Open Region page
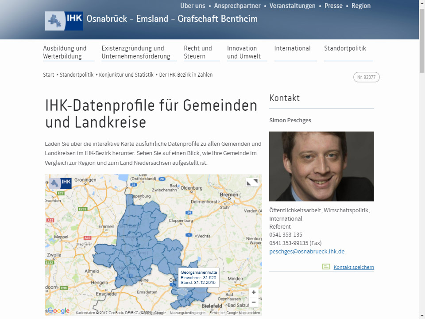 point(361,6)
